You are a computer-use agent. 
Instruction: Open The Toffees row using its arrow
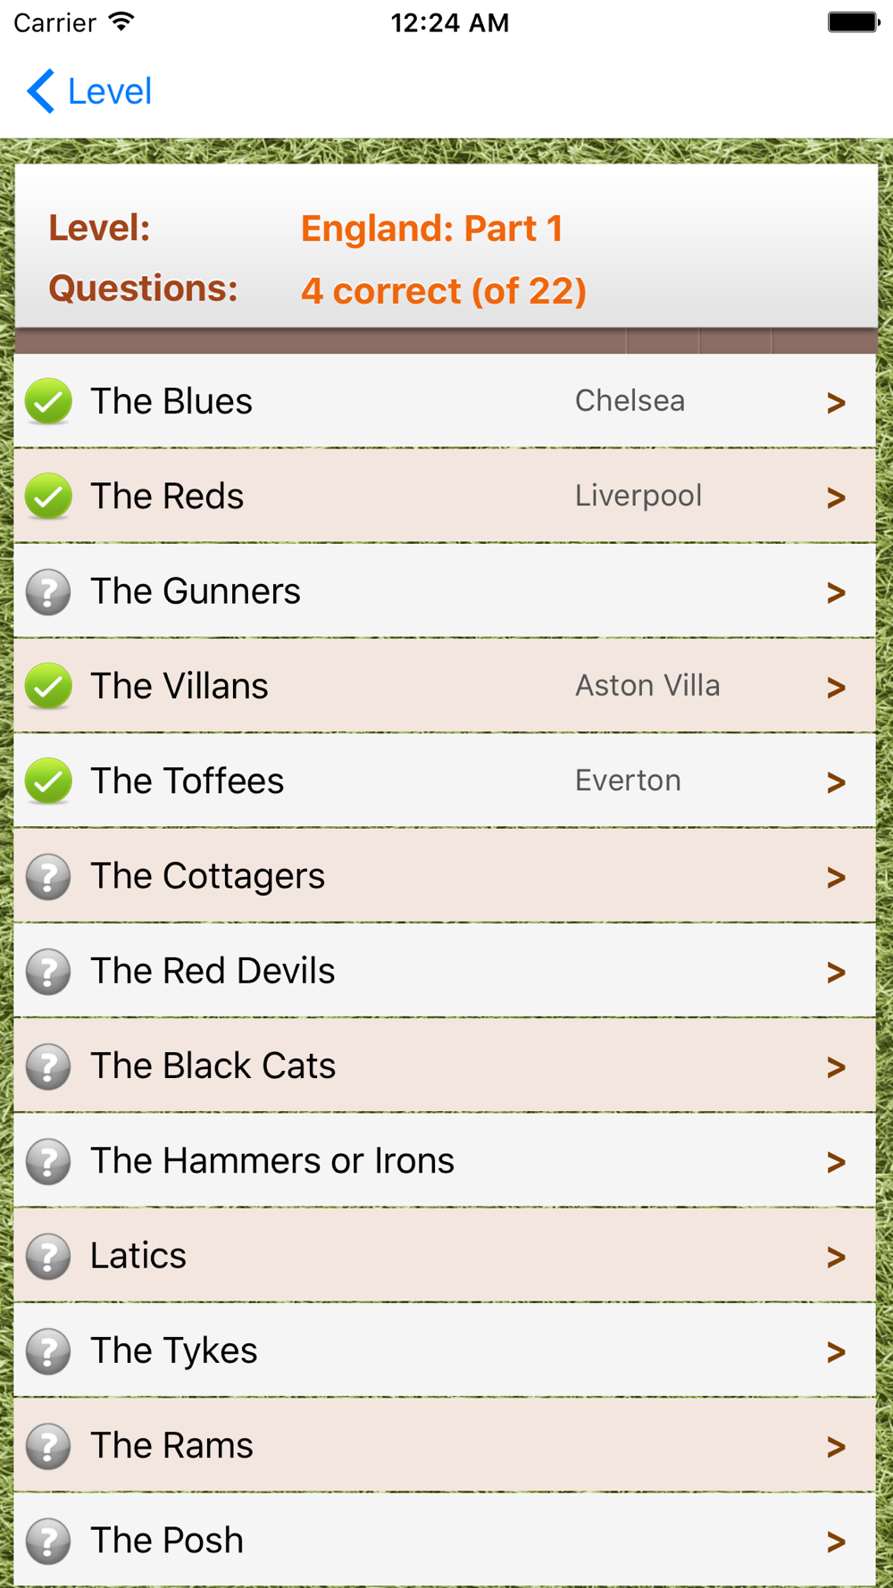(x=836, y=782)
